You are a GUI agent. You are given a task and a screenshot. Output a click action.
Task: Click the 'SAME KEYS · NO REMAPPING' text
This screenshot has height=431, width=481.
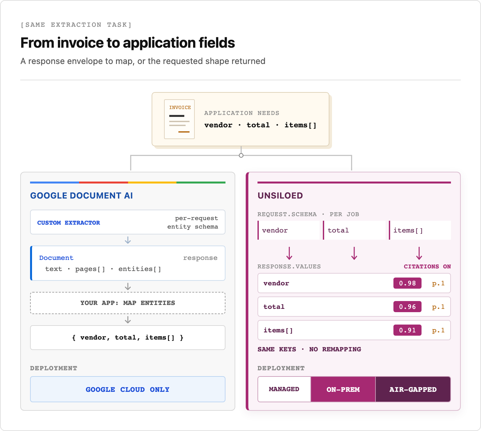click(309, 349)
